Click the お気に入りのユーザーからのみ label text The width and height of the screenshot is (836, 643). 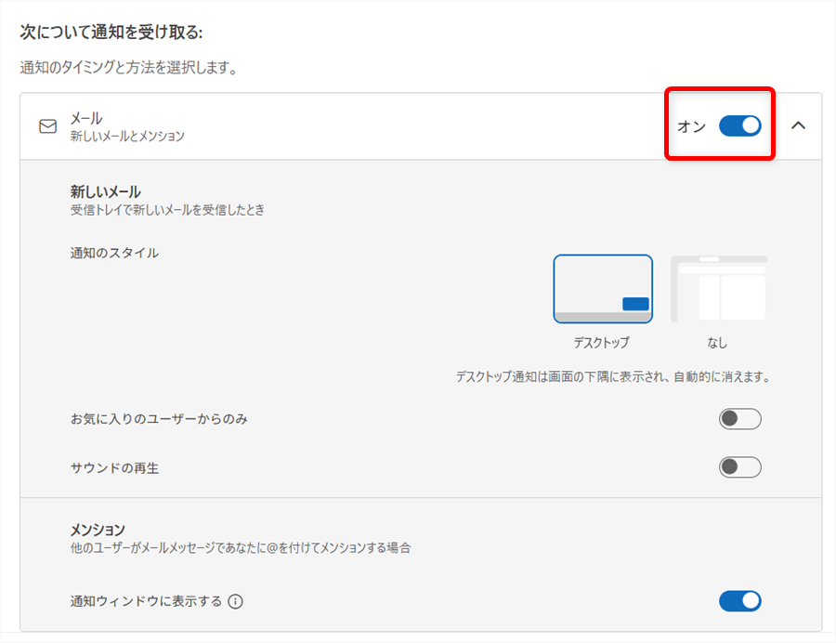click(159, 419)
